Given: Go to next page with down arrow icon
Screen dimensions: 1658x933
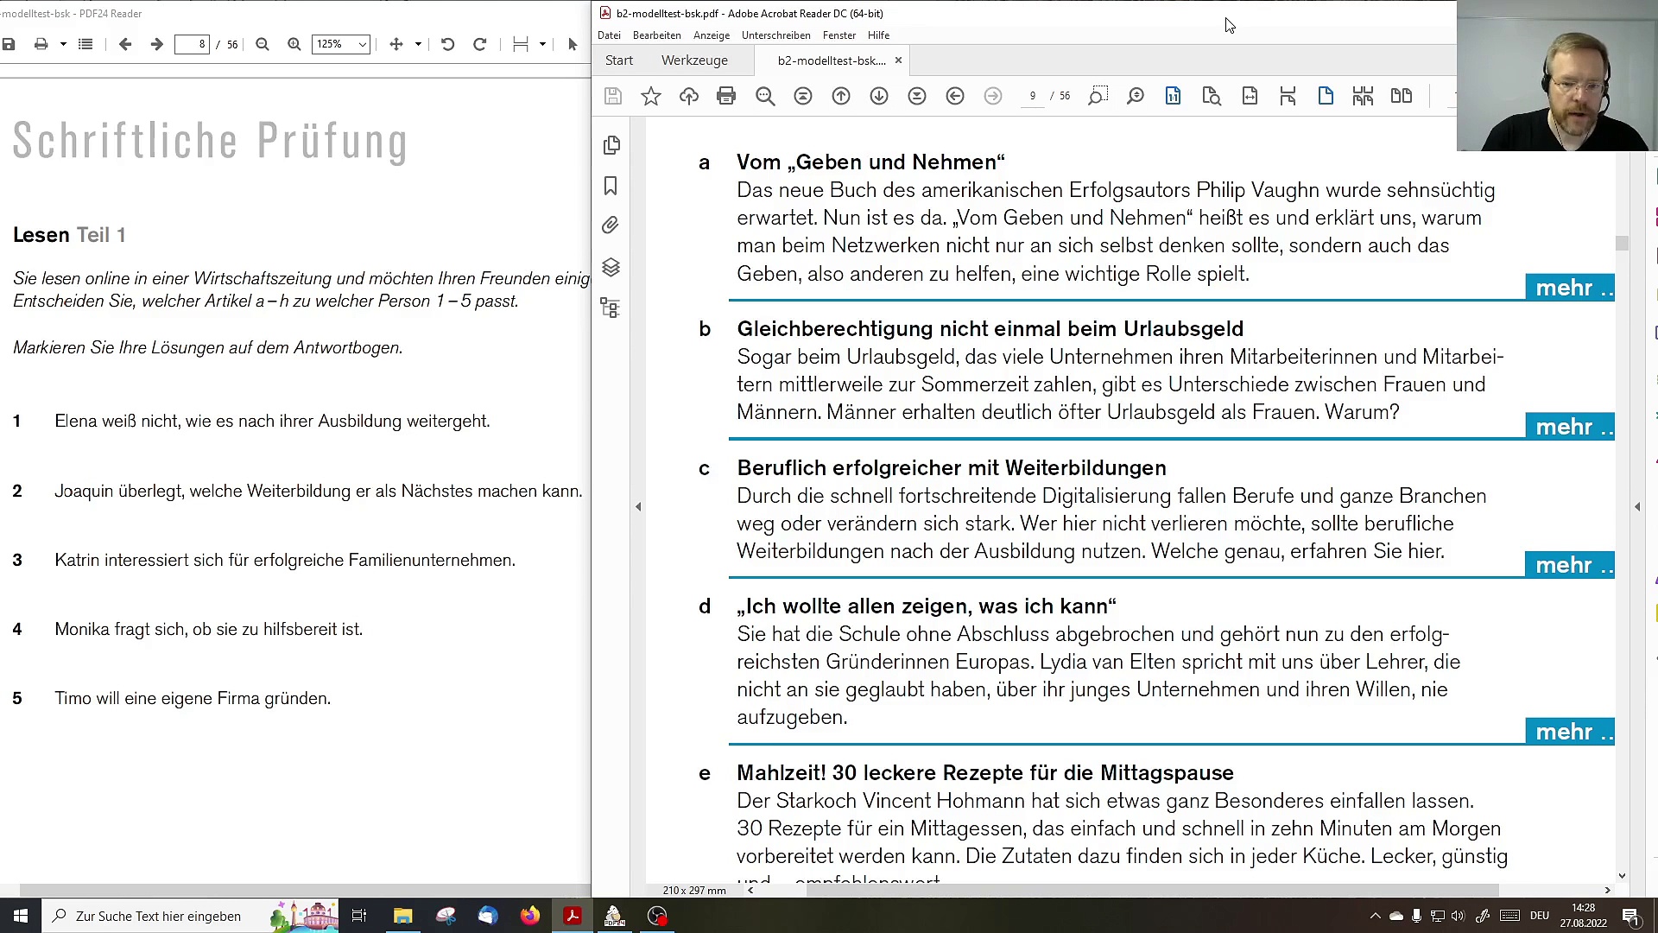Looking at the screenshot, I should (x=879, y=96).
